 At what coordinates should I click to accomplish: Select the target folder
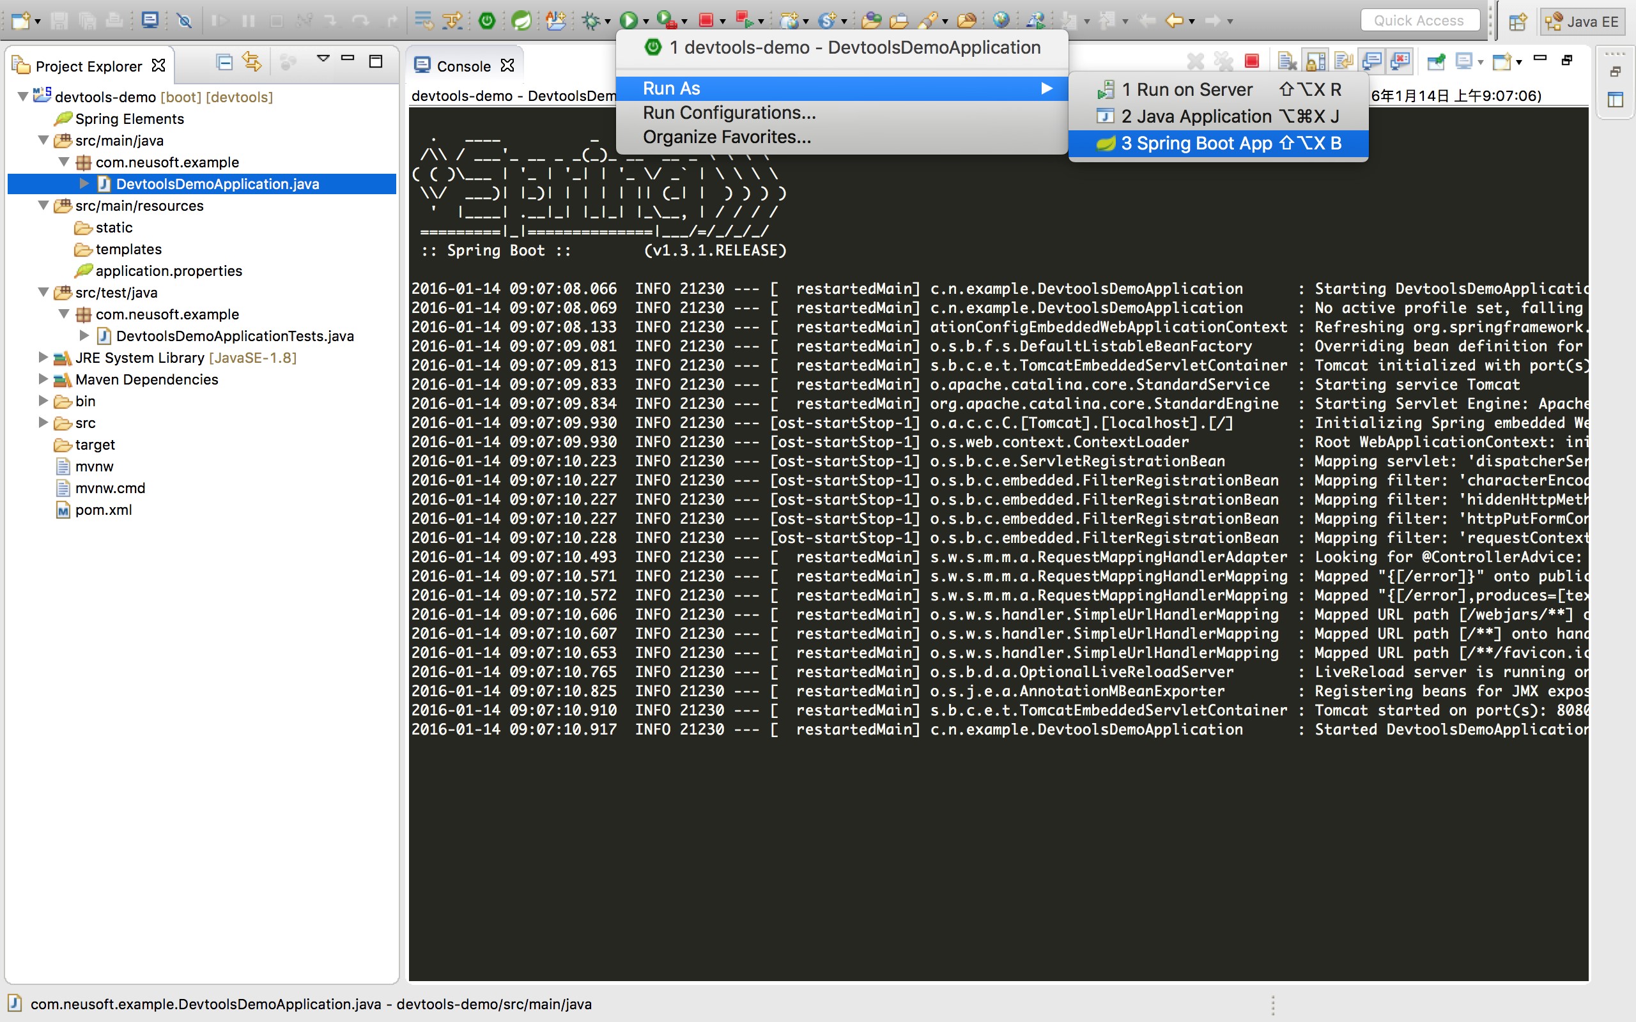(x=84, y=445)
